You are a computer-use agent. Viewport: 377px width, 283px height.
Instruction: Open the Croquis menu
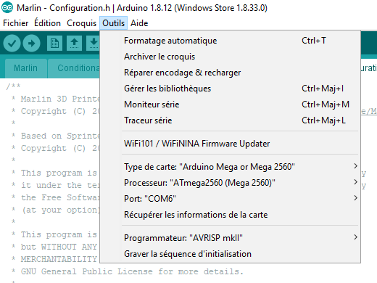coord(81,23)
